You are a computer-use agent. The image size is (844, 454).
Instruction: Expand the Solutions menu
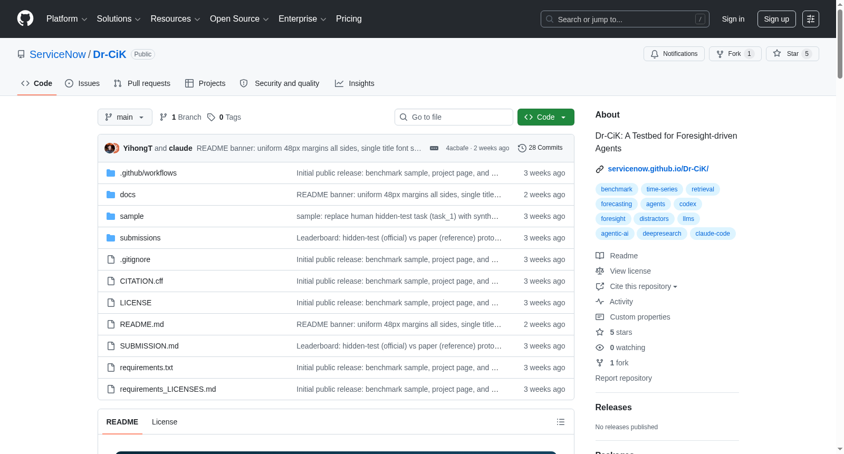pyautogui.click(x=119, y=19)
